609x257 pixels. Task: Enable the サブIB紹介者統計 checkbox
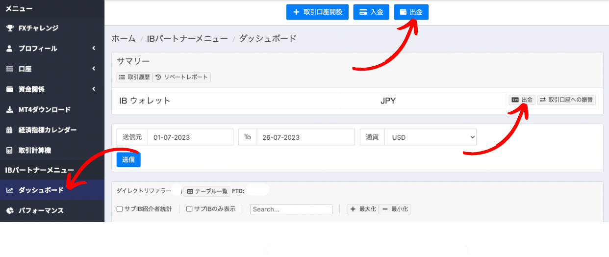pos(120,209)
